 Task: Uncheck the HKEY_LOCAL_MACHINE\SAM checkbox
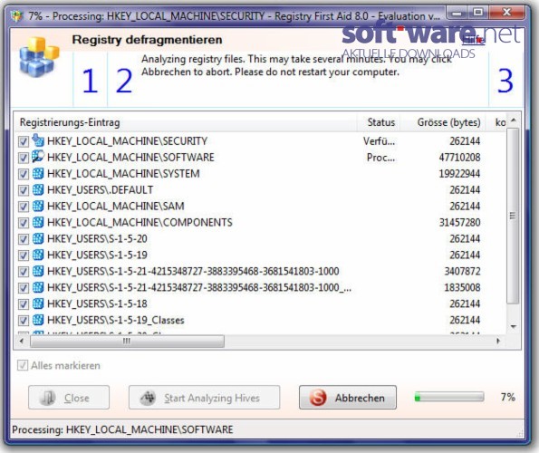(x=24, y=207)
